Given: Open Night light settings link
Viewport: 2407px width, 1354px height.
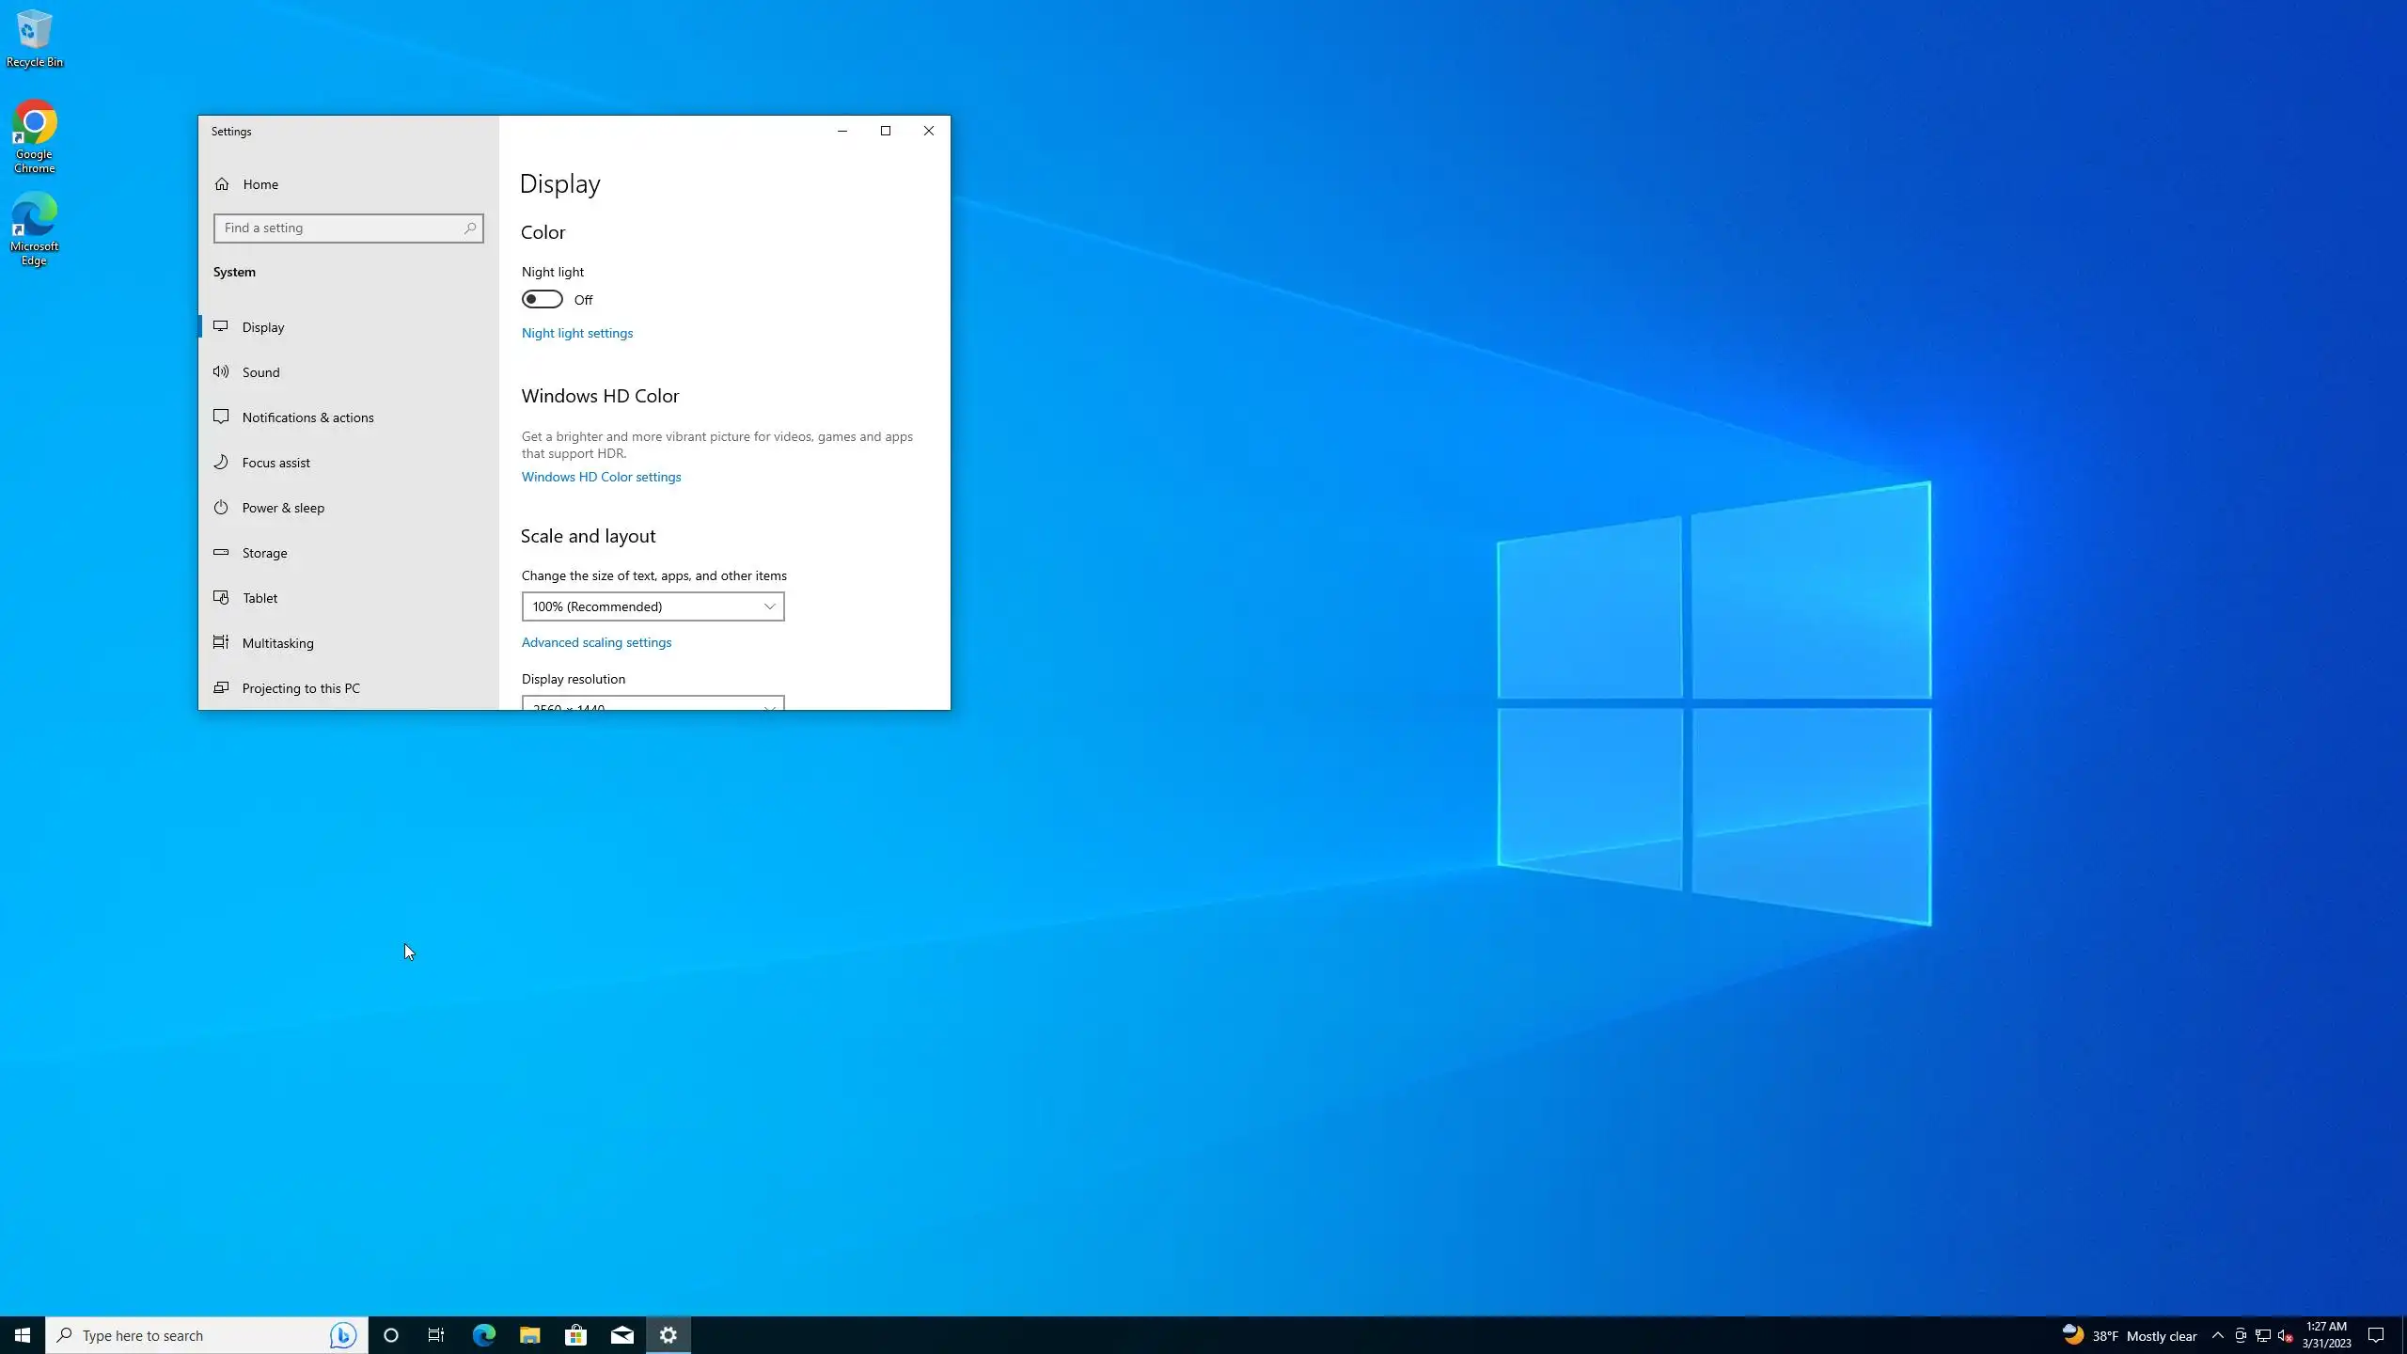Looking at the screenshot, I should click(576, 333).
